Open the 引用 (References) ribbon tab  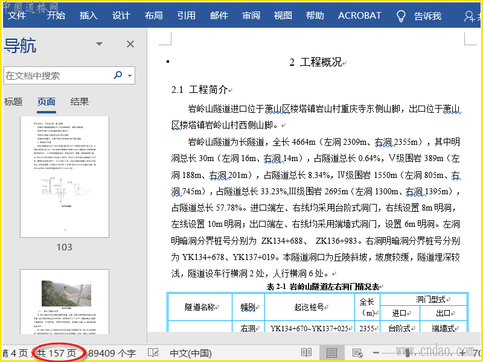tap(186, 16)
